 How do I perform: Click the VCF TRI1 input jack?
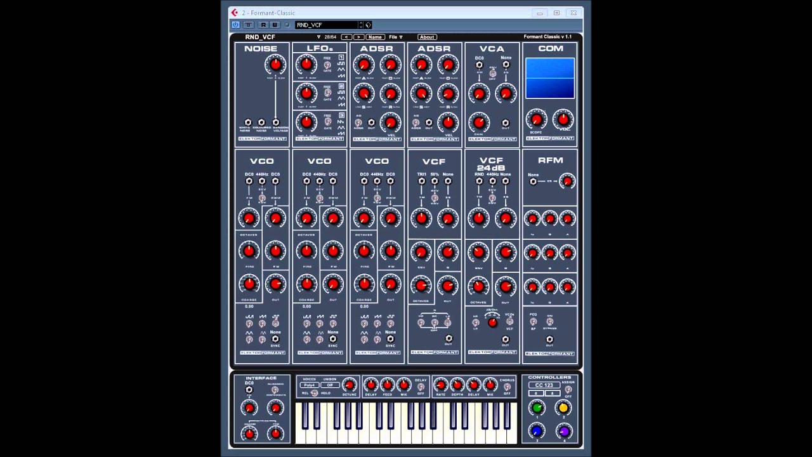pos(421,182)
